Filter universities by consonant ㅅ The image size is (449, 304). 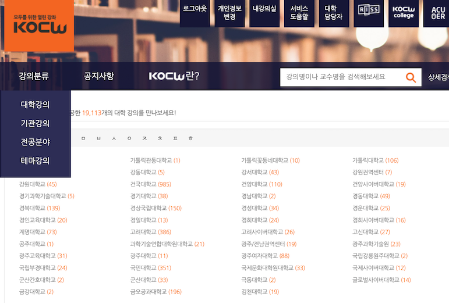click(114, 138)
